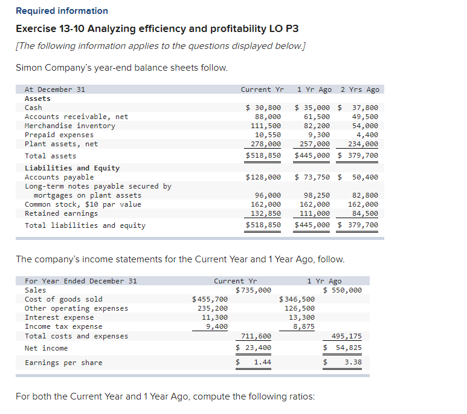The width and height of the screenshot is (467, 414).
Task: Click accounts receivable 1 Yr Ago value 61,500
Action: [x=317, y=117]
